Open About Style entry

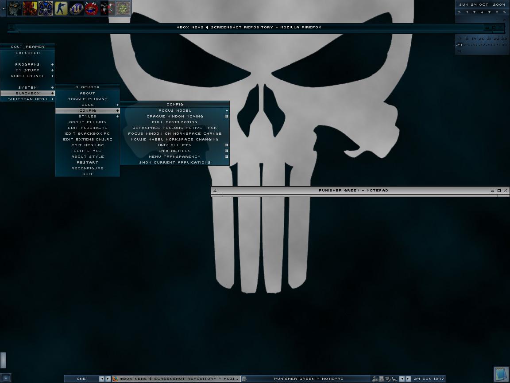point(88,156)
